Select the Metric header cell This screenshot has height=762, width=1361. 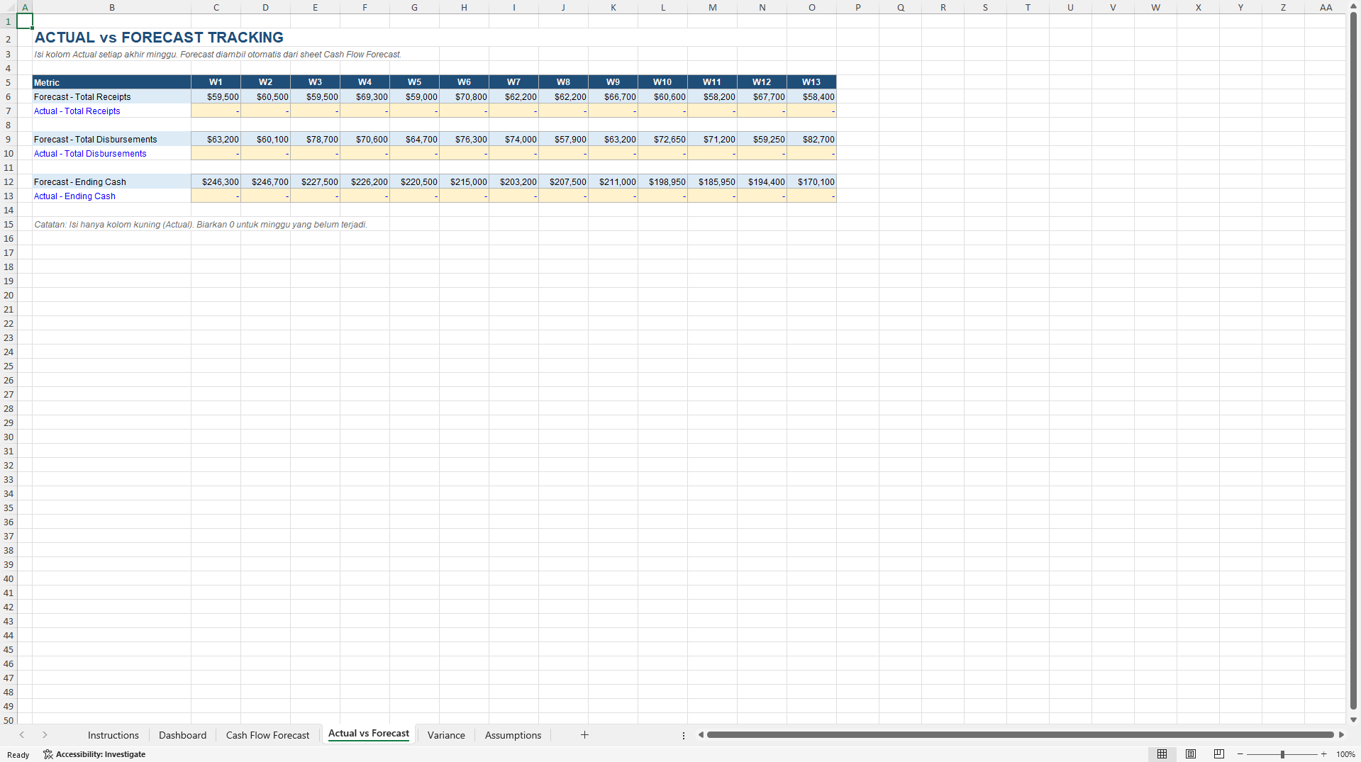(112, 82)
